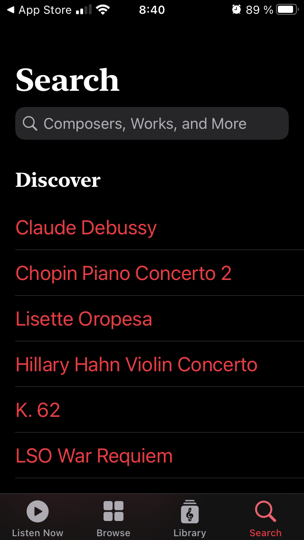Tap the alarm clock status icon
304x540 pixels.
pos(236,10)
